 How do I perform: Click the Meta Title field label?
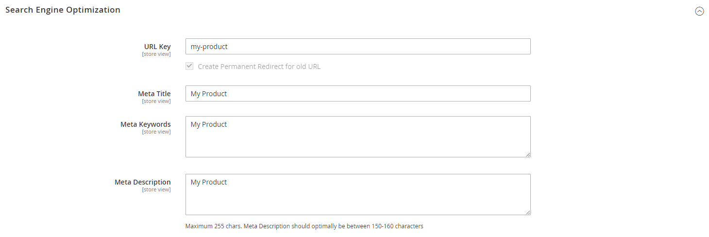tap(154, 94)
